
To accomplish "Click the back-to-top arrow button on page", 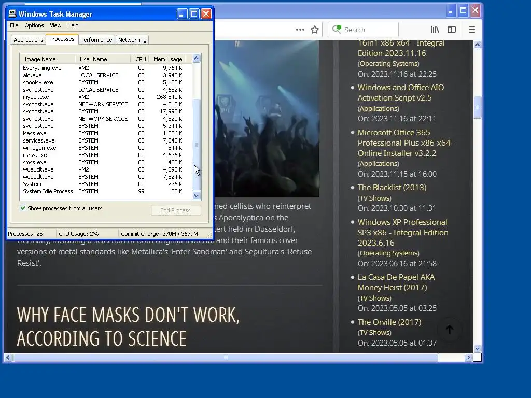I will point(450,329).
